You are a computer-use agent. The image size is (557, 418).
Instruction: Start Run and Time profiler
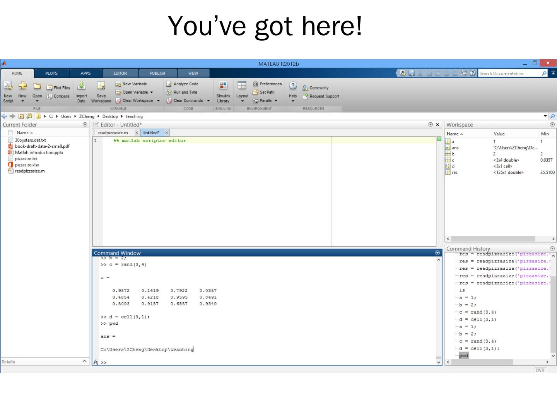coord(182,92)
